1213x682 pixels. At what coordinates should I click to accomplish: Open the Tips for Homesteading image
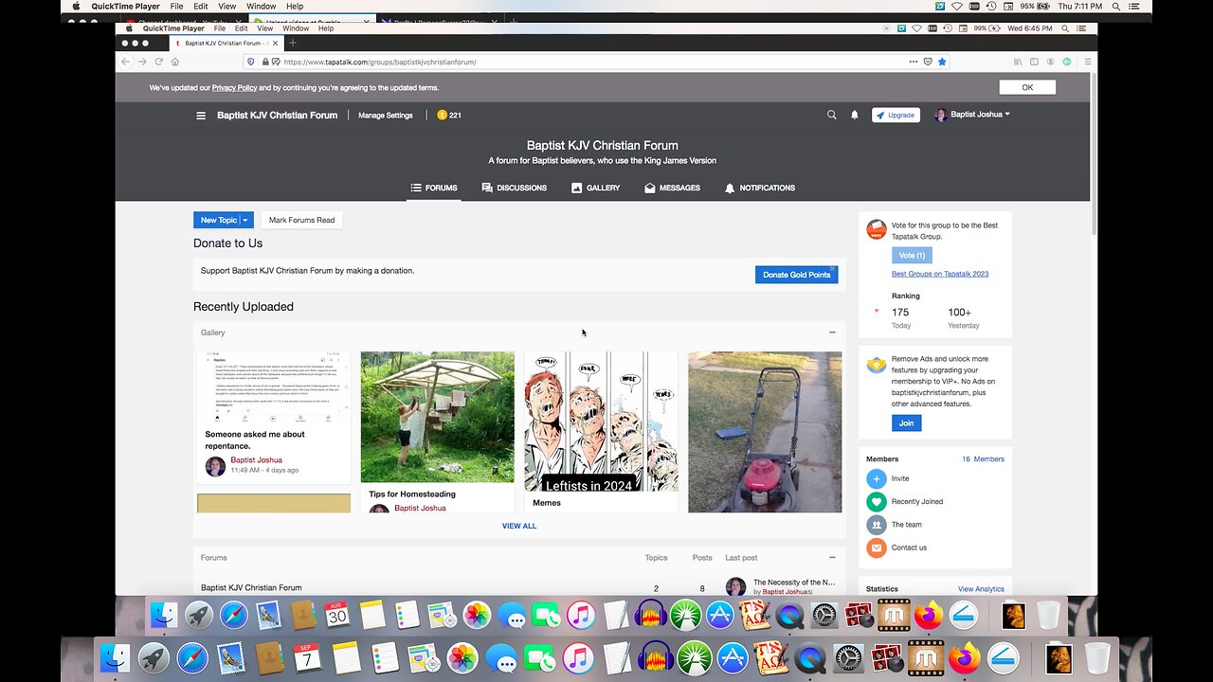point(438,418)
